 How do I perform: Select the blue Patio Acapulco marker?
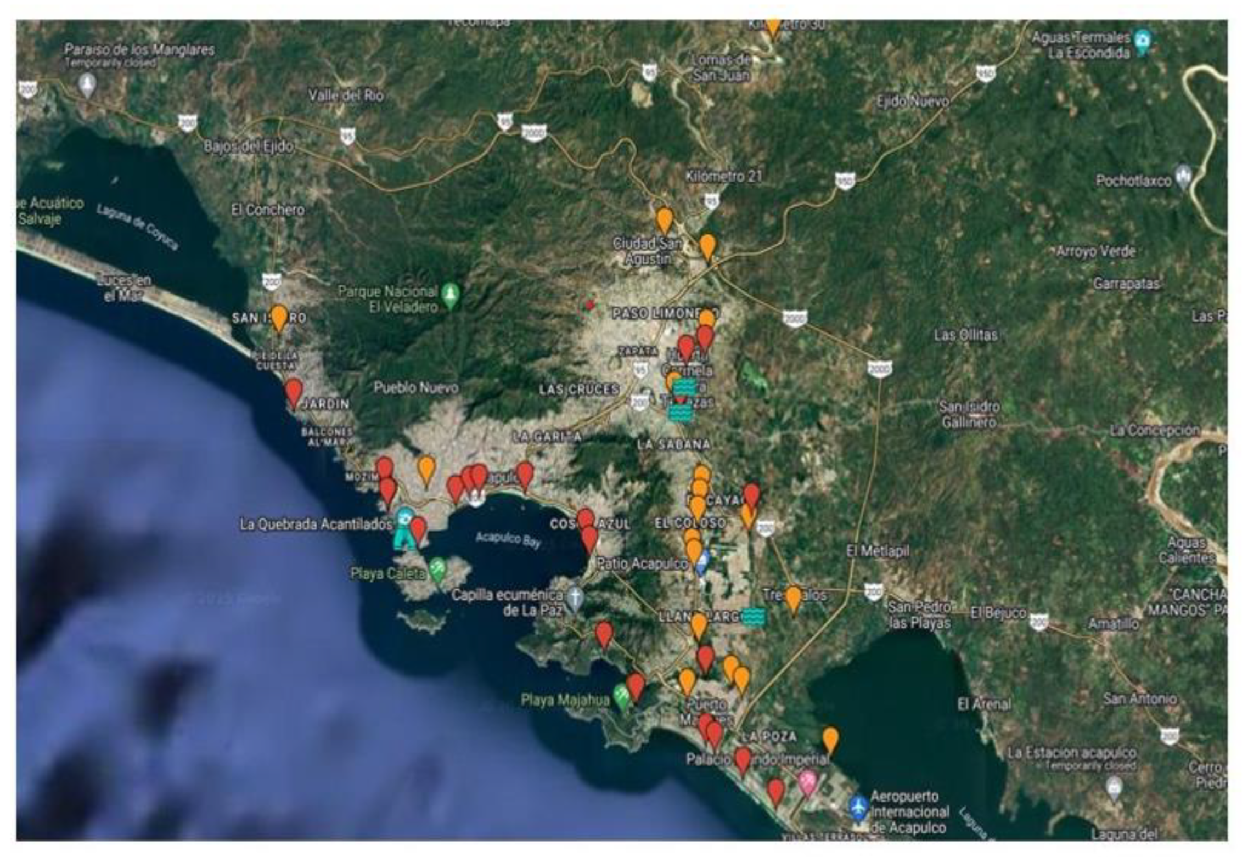pos(702,561)
